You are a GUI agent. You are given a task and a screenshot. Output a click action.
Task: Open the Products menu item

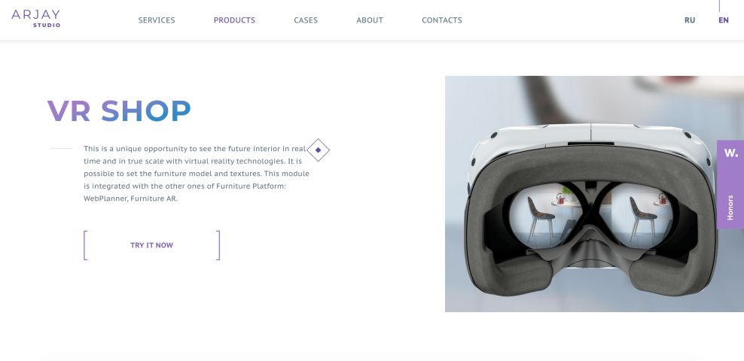(234, 20)
